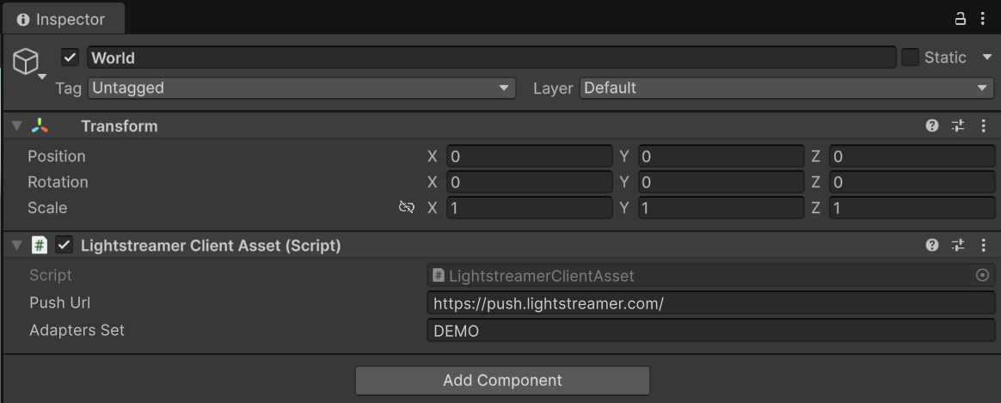
Task: Open Transform component three-dot menu
Action: (984, 125)
